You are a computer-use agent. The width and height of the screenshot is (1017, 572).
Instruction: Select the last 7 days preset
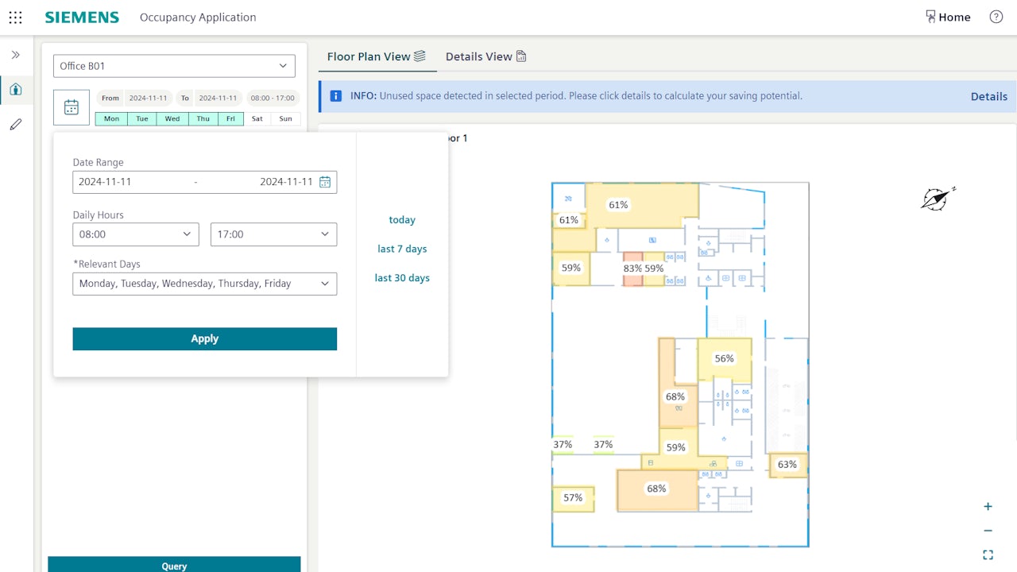coord(402,249)
